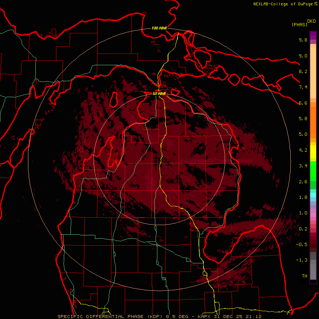Click the 9.0 value on the scale
Image resolution: width=319 pixels, height=319 pixels.
tap(303, 56)
